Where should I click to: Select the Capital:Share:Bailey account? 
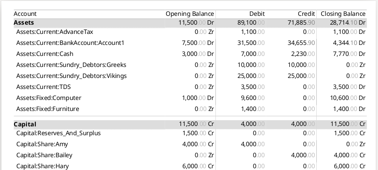[x=190, y=155]
